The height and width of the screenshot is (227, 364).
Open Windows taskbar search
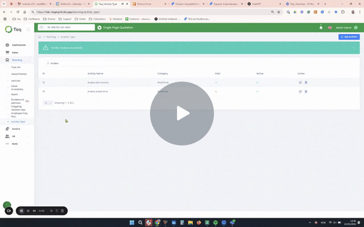point(140,223)
